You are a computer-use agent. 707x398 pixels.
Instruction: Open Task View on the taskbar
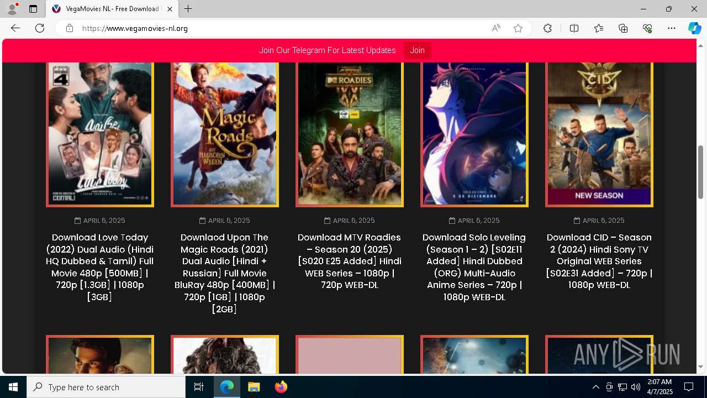(x=199, y=387)
